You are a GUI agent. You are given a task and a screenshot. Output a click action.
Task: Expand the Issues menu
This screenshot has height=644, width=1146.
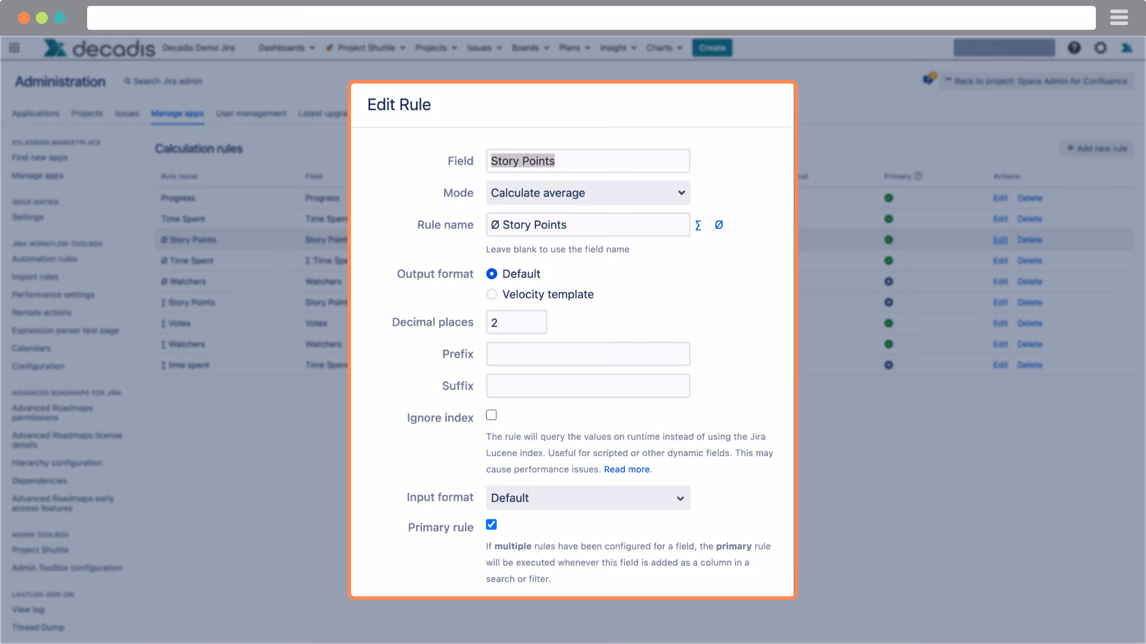point(484,48)
